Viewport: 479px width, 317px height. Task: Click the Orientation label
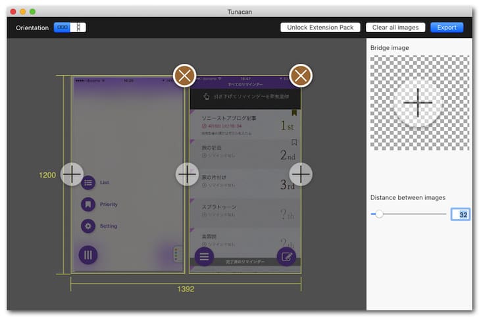click(32, 28)
